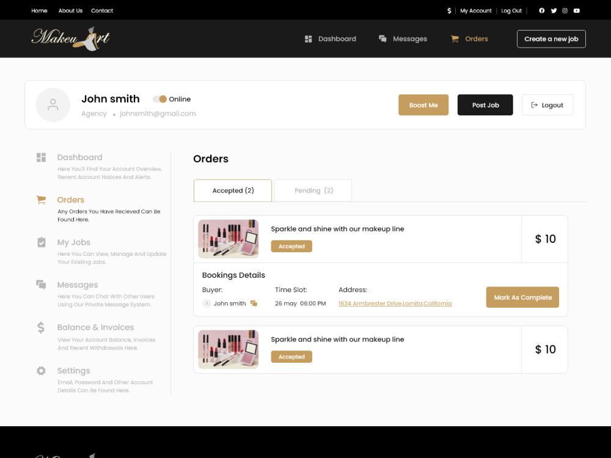Click John smith's profile avatar placeholder
The height and width of the screenshot is (458, 611).
[53, 105]
